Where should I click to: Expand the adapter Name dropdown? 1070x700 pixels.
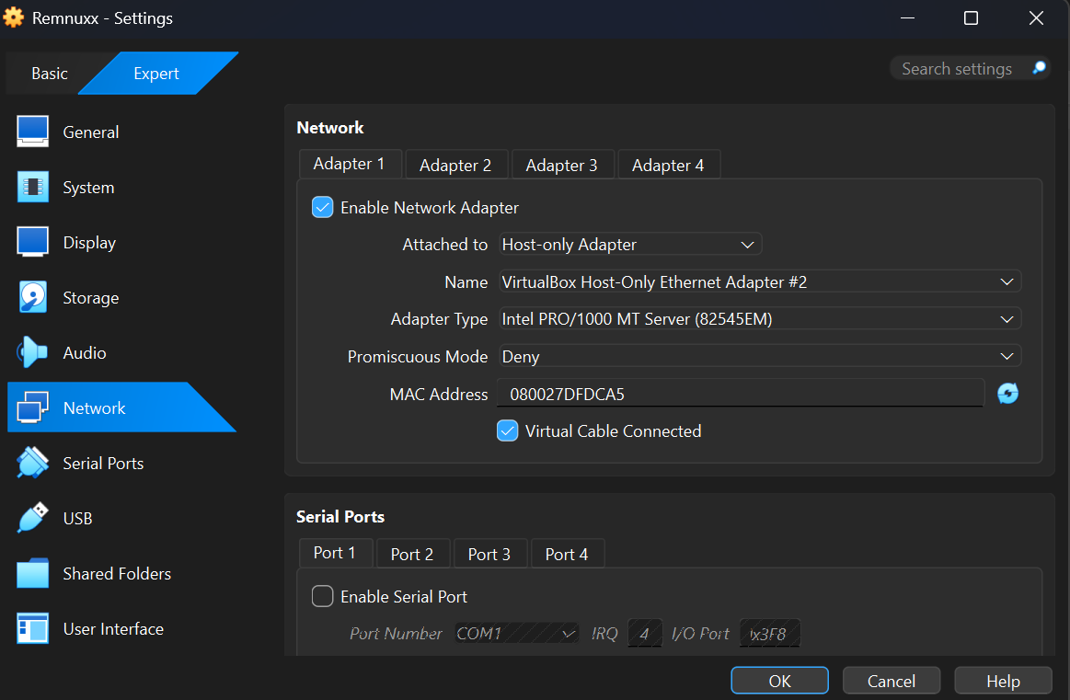760,281
